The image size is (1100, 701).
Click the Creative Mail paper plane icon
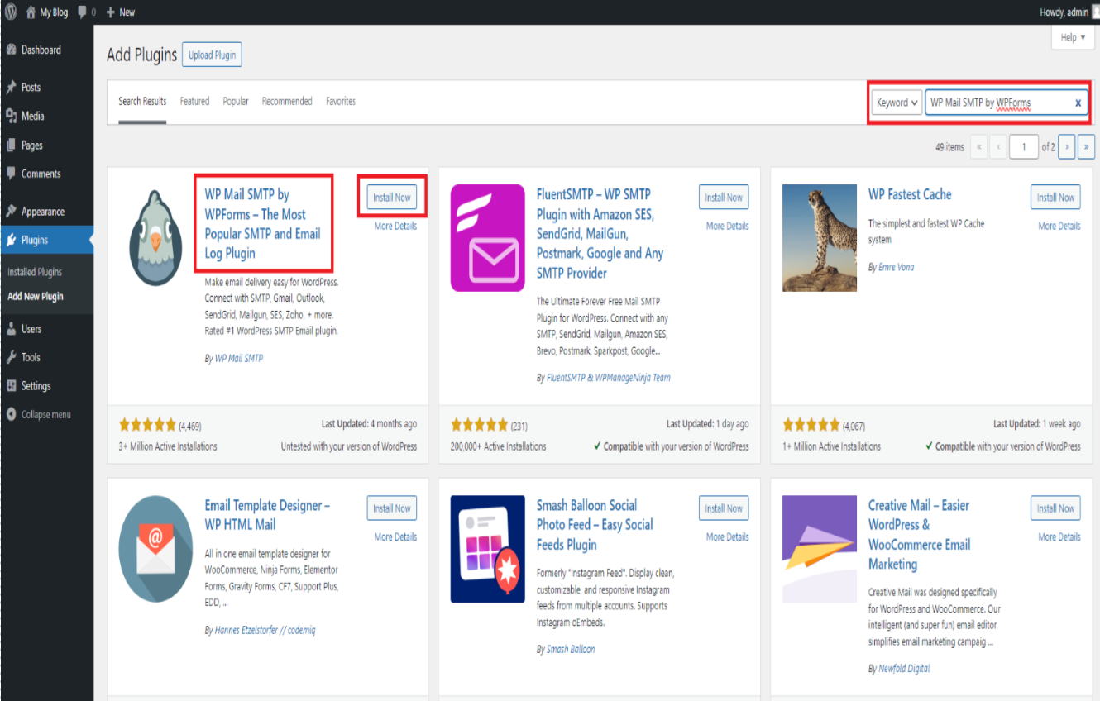point(820,549)
